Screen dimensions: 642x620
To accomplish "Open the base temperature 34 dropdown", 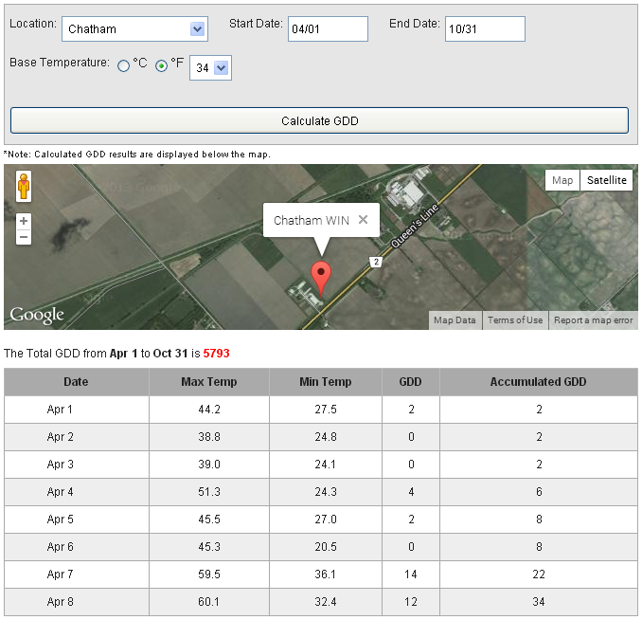I will tap(210, 67).
